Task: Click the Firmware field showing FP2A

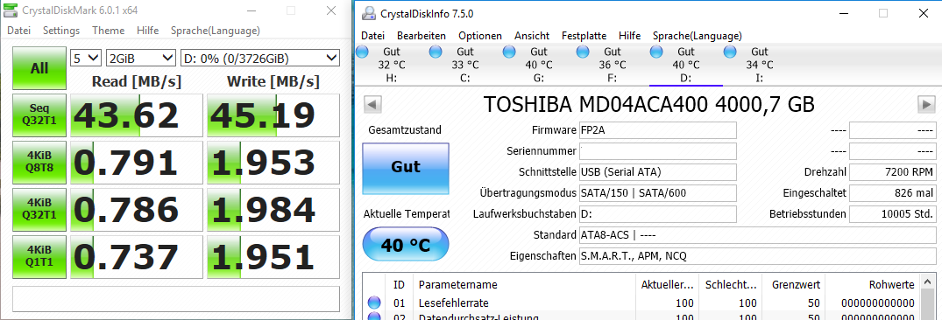Action: 658,130
